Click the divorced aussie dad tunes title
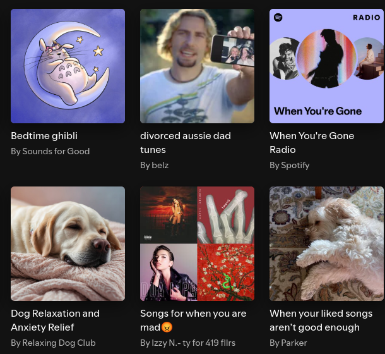Screen dimensions: 385x354 pos(186,143)
